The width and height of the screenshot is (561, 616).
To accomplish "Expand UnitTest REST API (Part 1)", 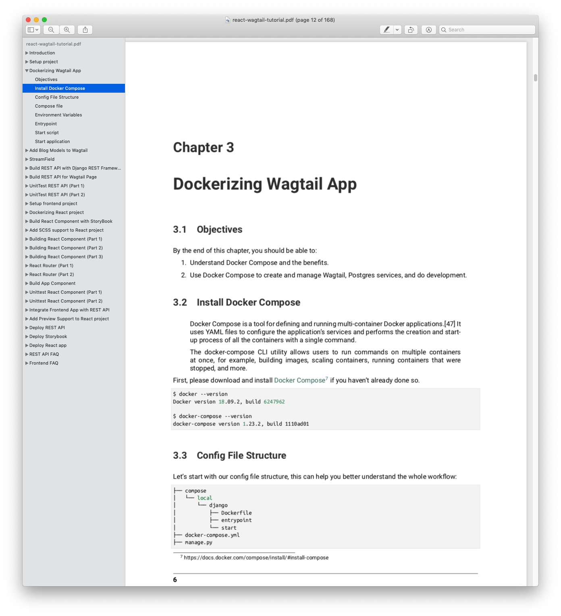I will point(27,186).
